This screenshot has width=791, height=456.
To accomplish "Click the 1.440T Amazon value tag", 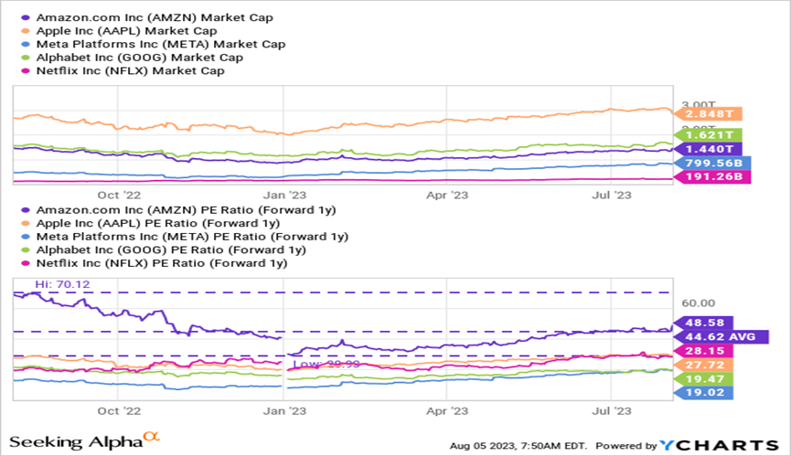I will click(x=709, y=149).
